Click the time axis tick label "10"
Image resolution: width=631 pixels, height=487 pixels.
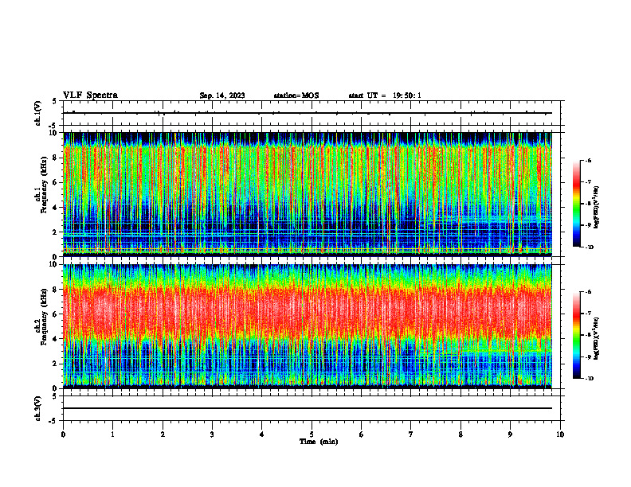point(560,434)
